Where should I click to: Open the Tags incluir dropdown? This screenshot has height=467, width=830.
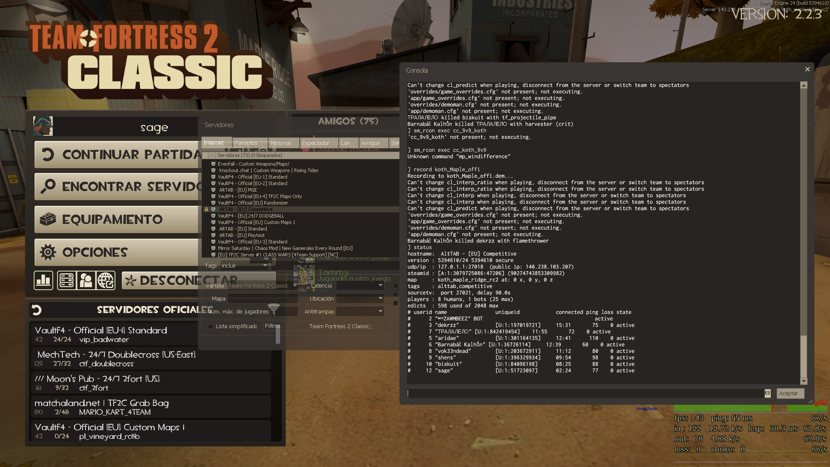click(244, 266)
